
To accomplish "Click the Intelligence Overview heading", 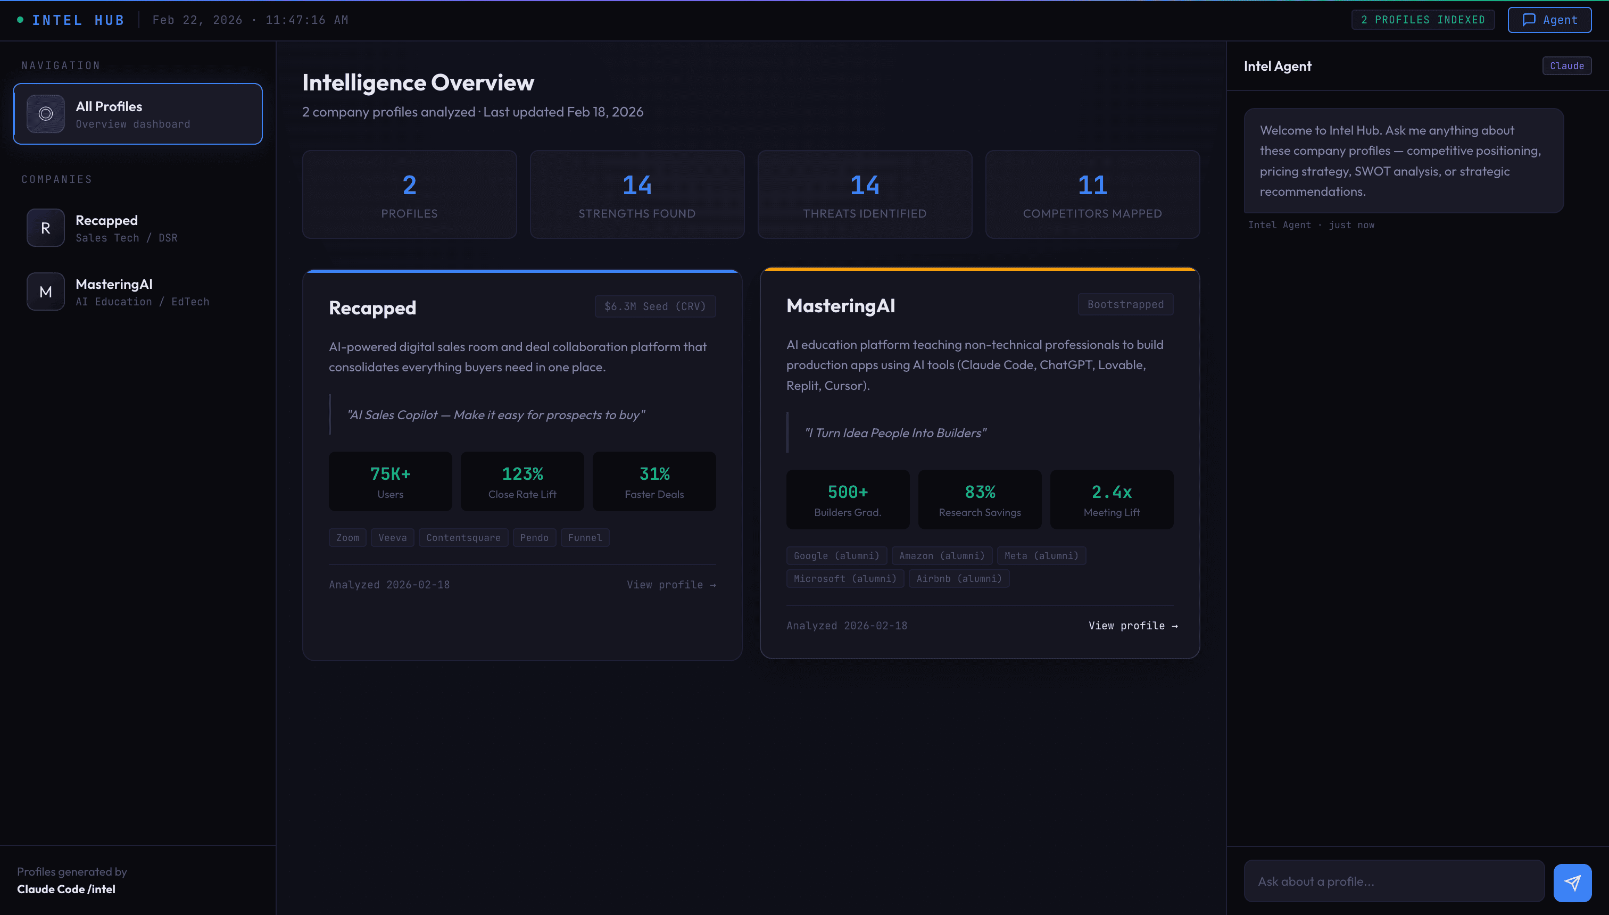I will [x=418, y=83].
